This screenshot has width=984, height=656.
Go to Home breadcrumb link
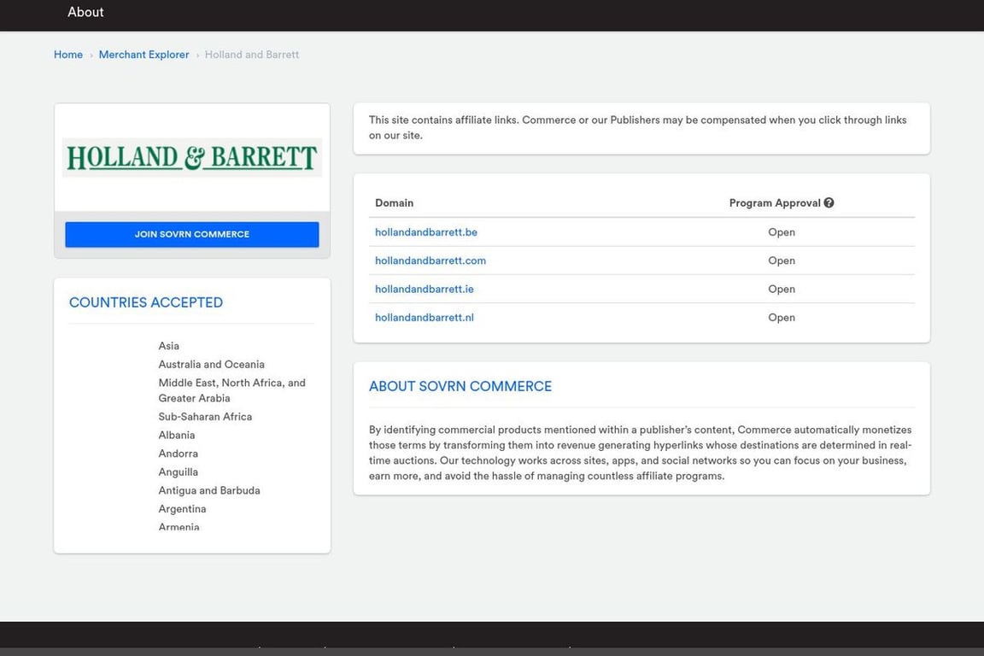67,55
